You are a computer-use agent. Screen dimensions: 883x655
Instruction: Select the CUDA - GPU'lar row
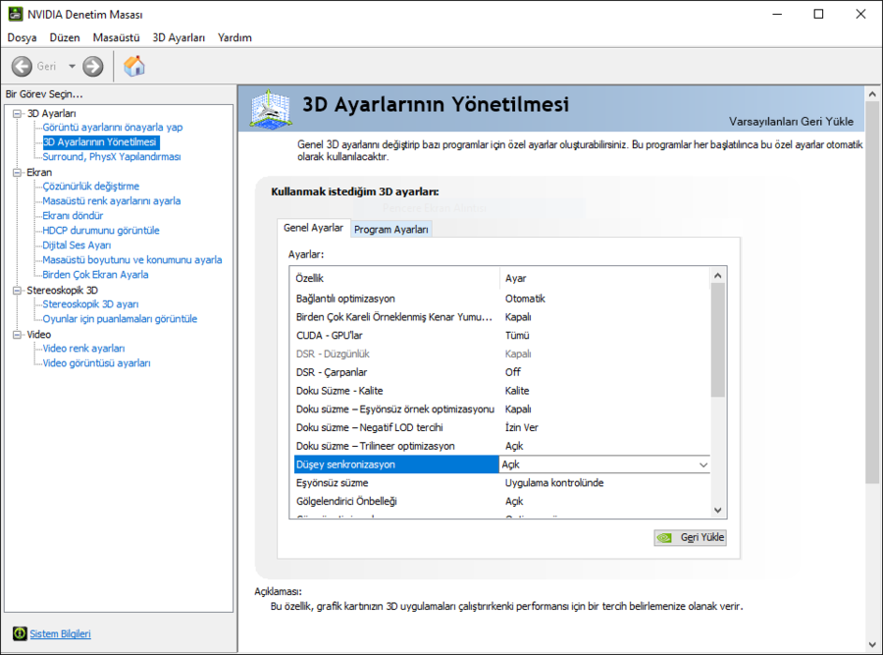pyautogui.click(x=501, y=336)
